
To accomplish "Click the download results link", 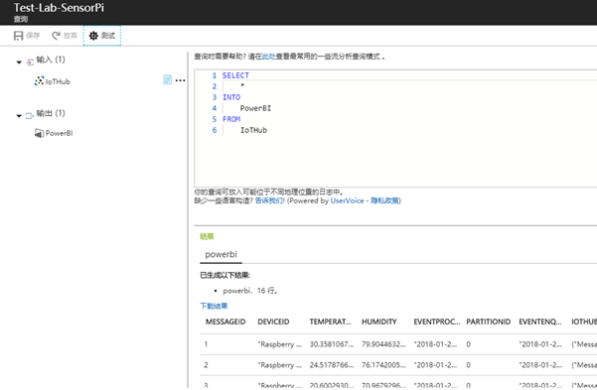I will pyautogui.click(x=214, y=306).
